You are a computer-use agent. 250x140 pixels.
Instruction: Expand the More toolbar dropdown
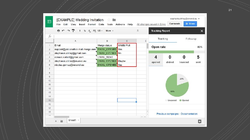point(110,31)
